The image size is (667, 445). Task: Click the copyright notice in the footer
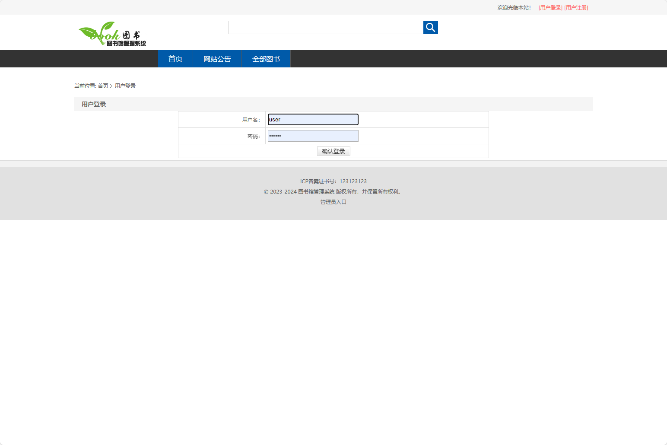click(332, 191)
